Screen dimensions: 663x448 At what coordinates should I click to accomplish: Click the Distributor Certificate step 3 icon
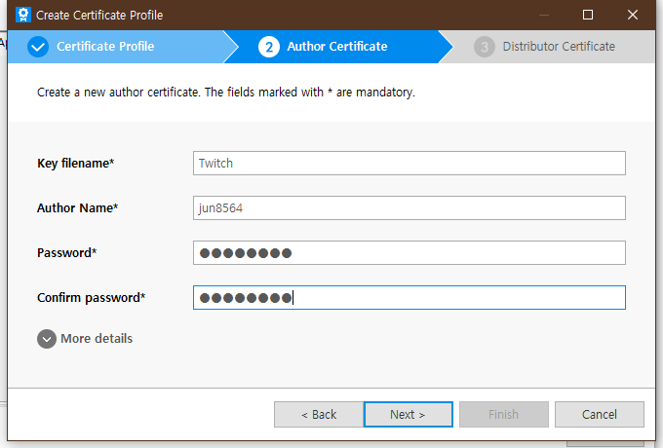pos(485,47)
